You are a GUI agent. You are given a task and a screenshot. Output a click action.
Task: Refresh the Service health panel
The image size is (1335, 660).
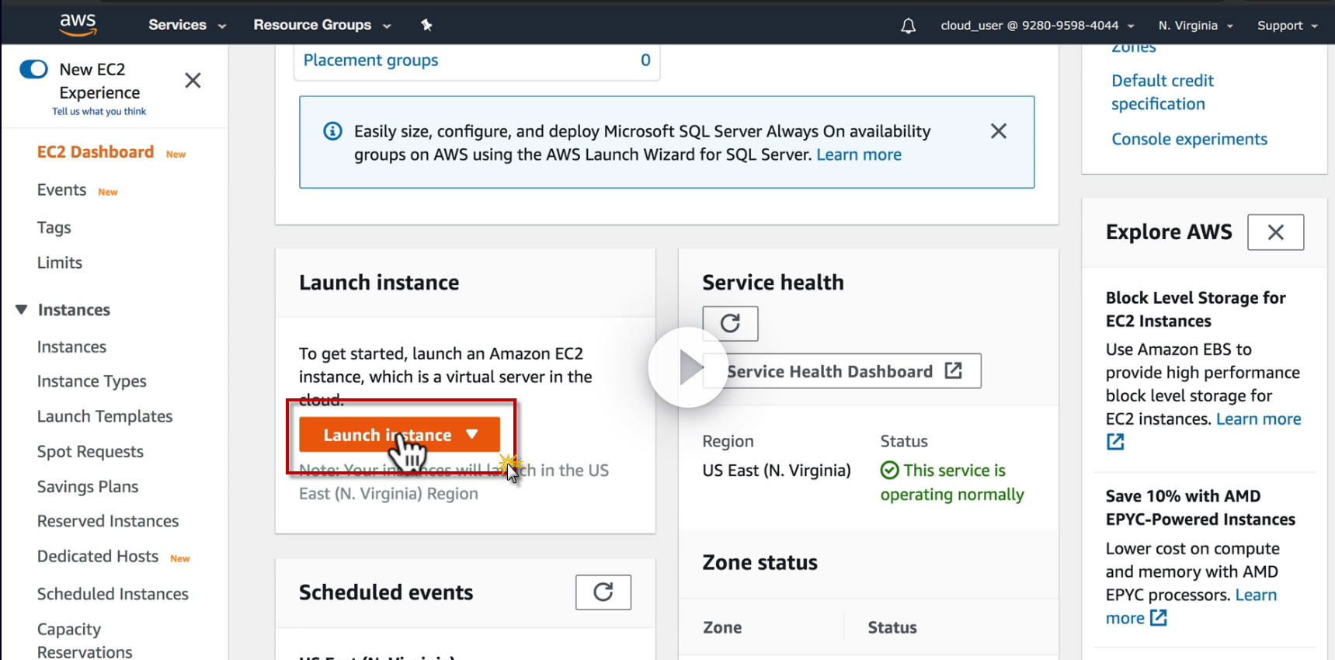[x=730, y=323]
